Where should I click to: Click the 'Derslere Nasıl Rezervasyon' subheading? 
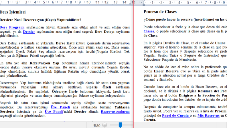tap(41, 20)
